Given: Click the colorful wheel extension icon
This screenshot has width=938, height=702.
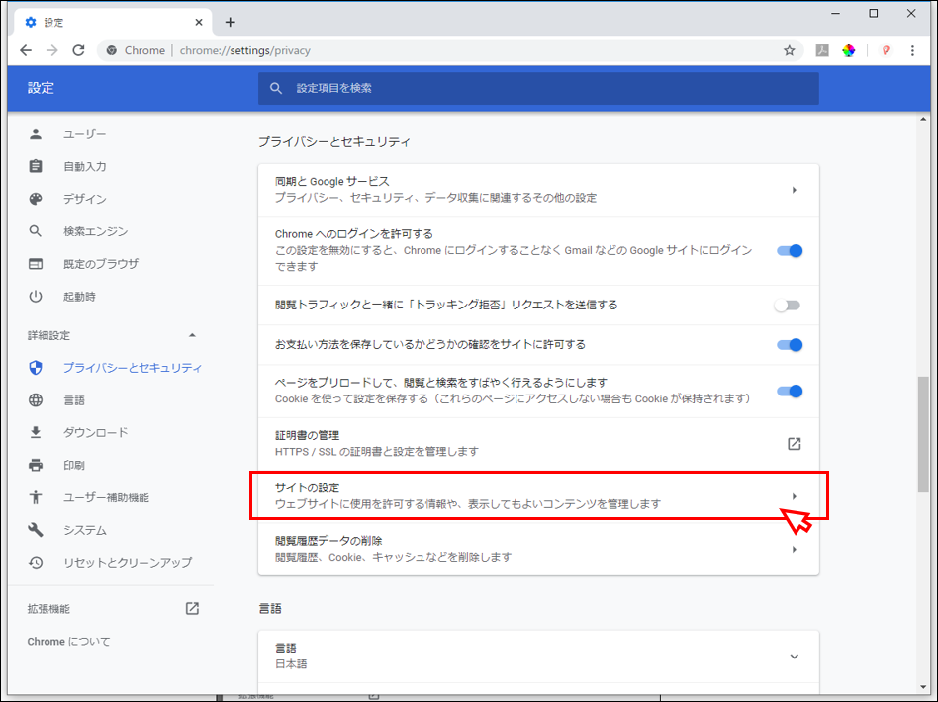Looking at the screenshot, I should coord(848,50).
